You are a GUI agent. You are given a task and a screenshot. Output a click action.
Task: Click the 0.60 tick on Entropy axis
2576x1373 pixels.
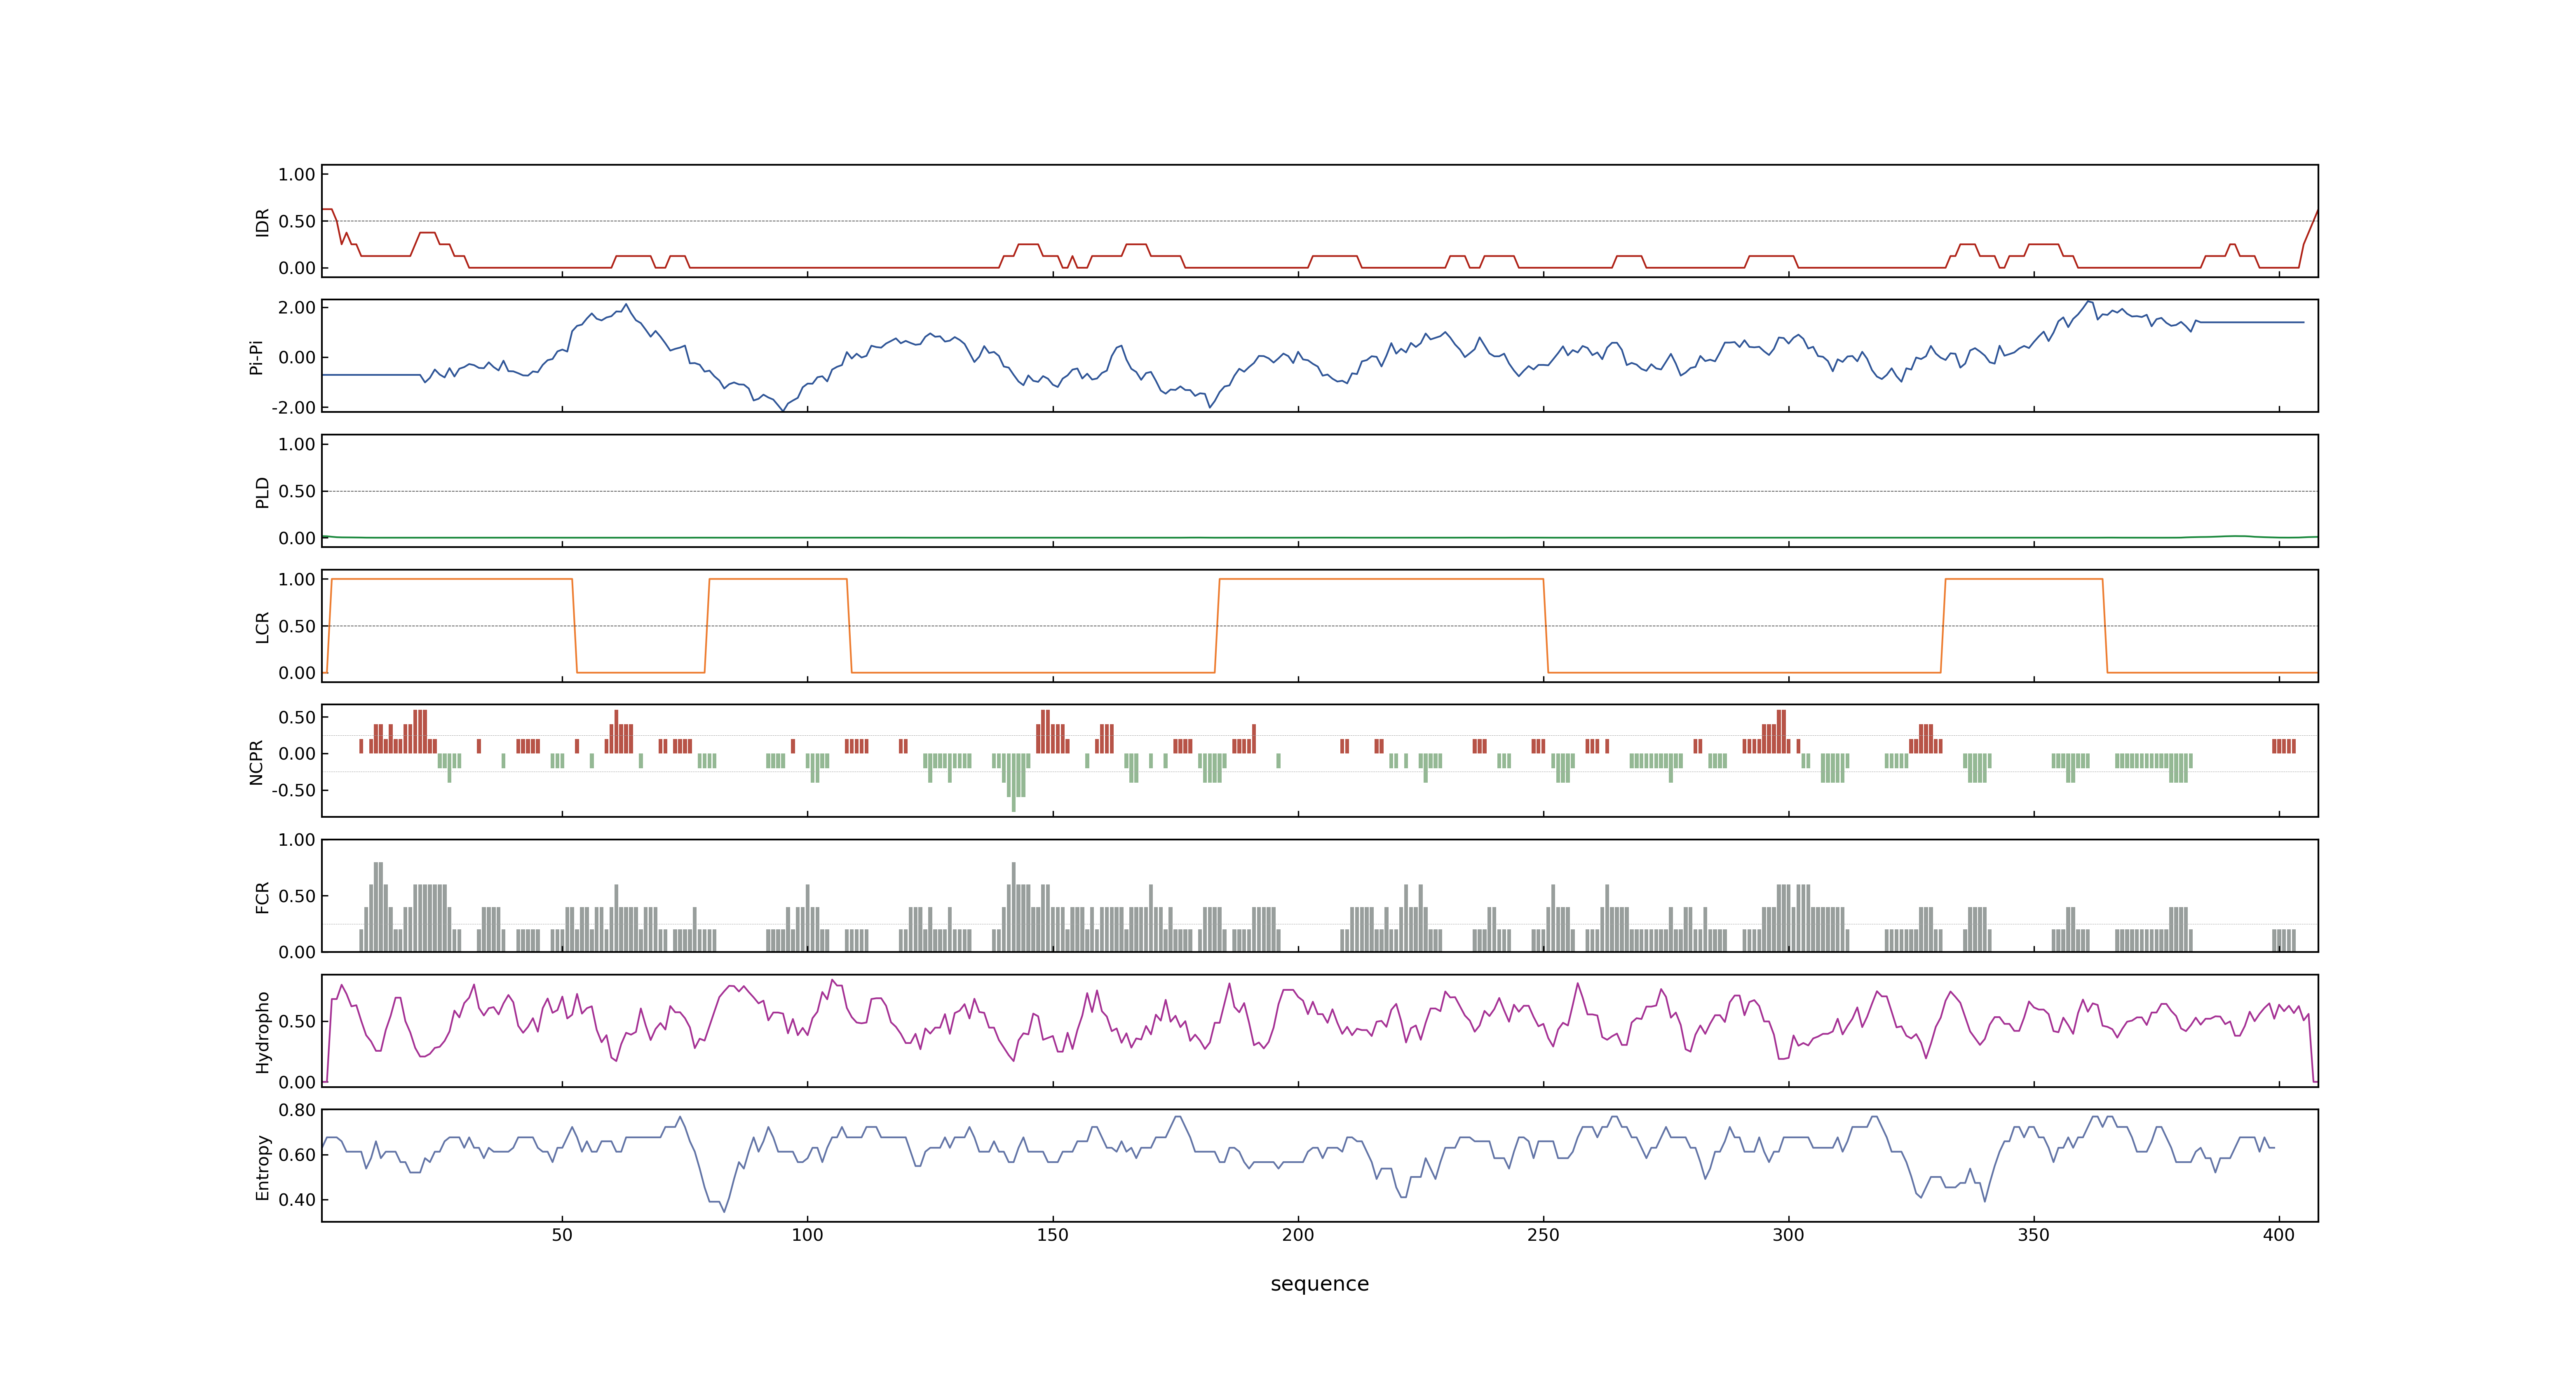tap(297, 1155)
